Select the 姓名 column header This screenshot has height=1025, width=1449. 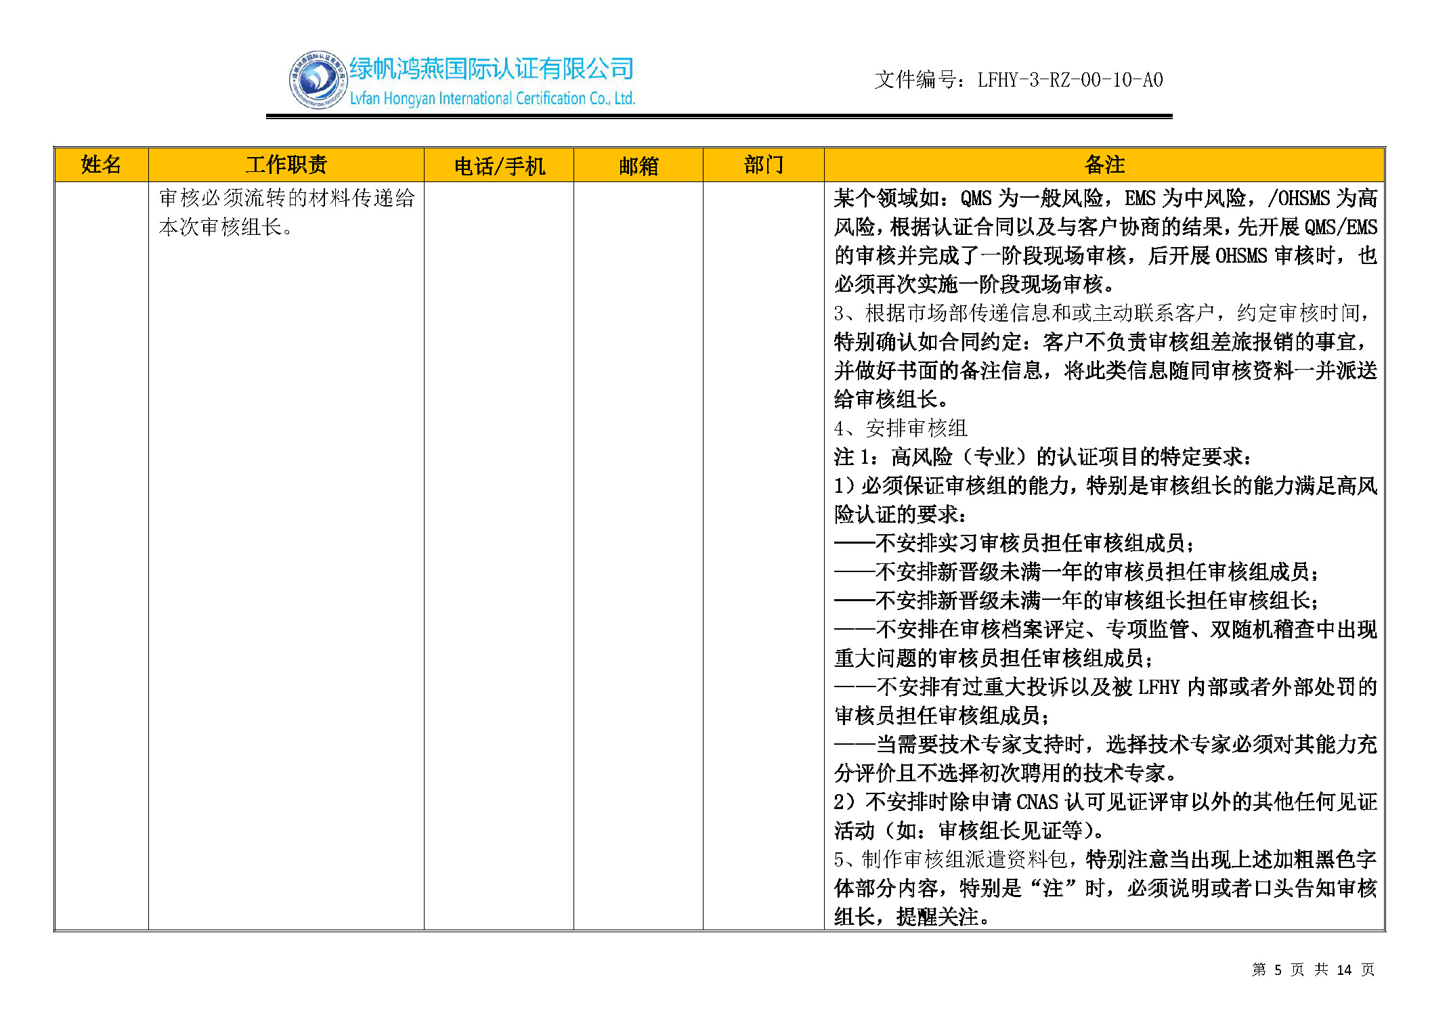(101, 165)
